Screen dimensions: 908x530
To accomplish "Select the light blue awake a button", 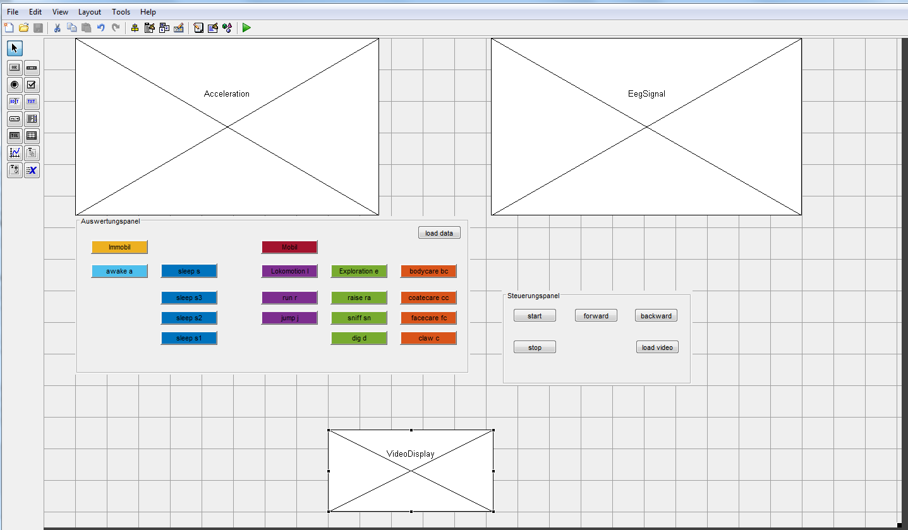I will (x=119, y=271).
